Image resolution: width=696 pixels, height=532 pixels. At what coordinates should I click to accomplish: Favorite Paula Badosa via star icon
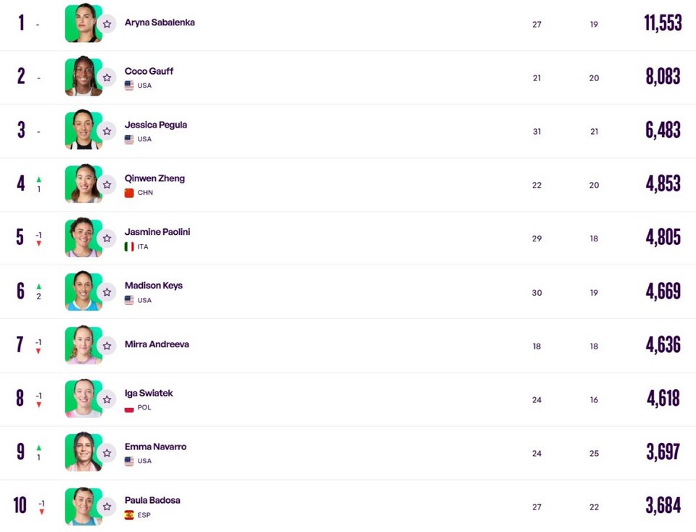pyautogui.click(x=107, y=507)
